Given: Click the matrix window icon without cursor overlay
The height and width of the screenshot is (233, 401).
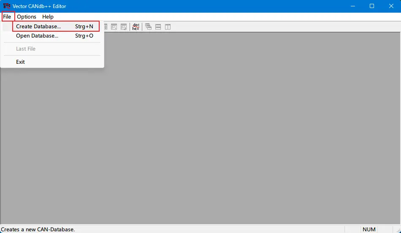Looking at the screenshot, I should tap(114, 27).
